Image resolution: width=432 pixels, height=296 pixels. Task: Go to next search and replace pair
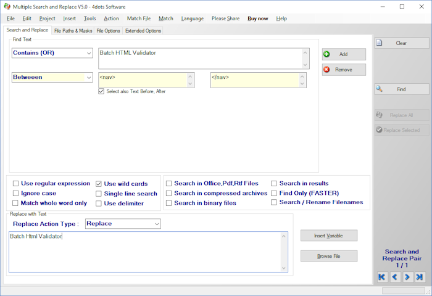pos(407,277)
